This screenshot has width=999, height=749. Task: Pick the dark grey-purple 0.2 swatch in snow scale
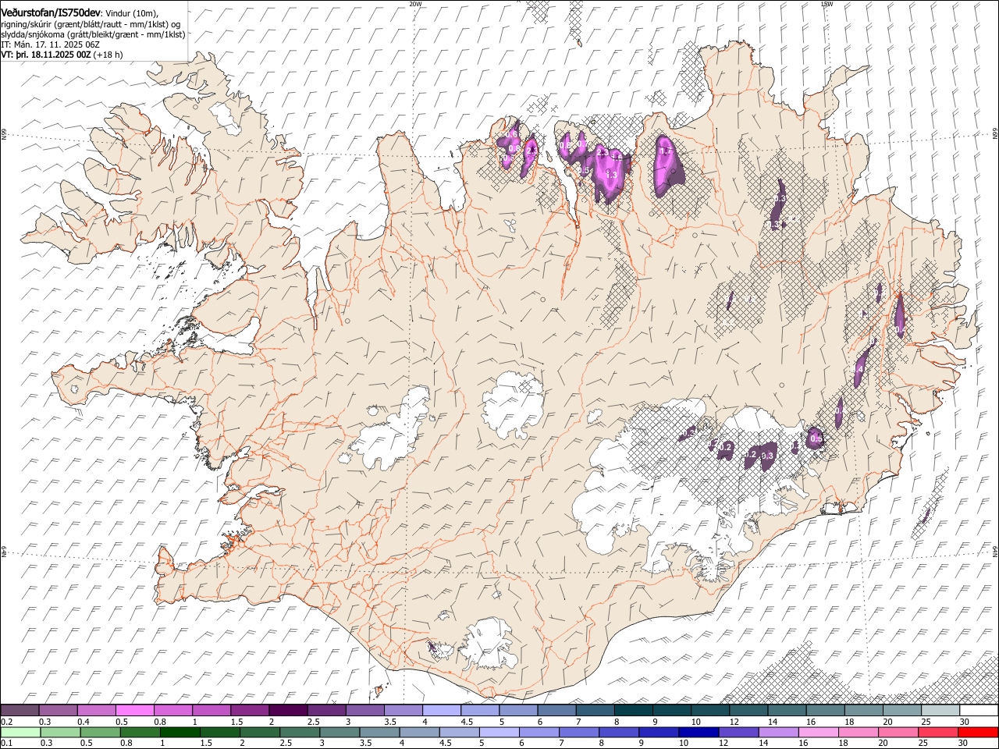coord(20,711)
